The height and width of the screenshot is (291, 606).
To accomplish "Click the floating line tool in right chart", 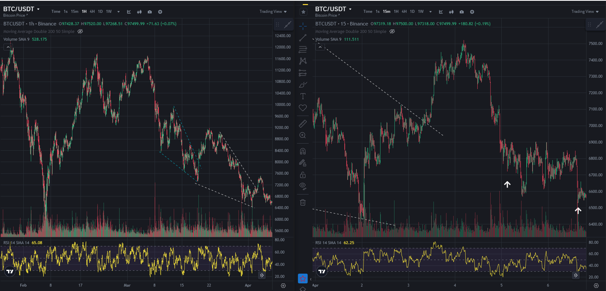I will click(599, 25).
